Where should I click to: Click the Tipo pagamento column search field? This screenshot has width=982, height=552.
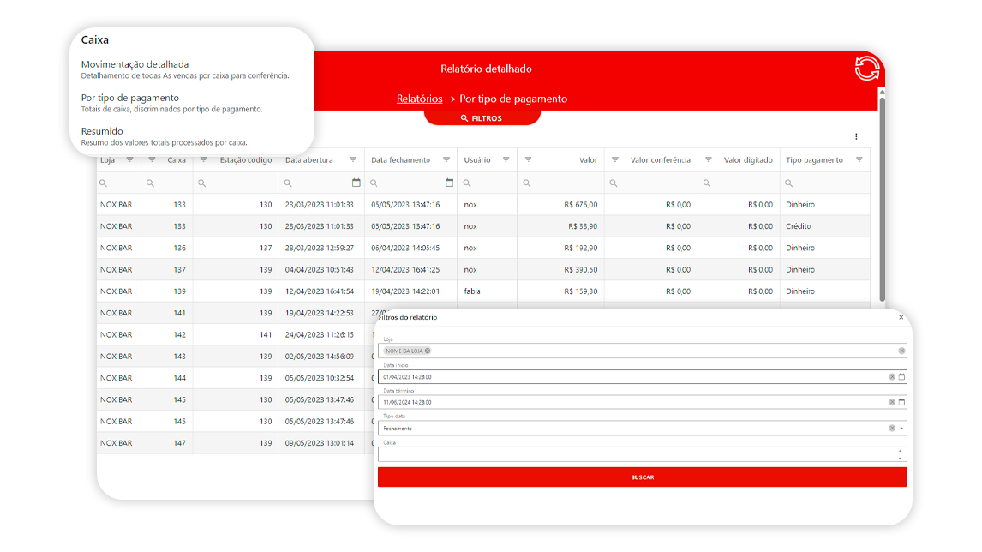click(x=825, y=183)
